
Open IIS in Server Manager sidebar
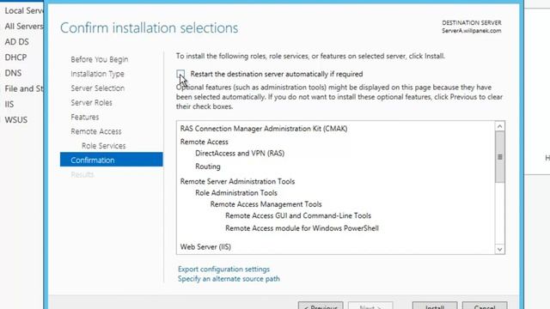point(9,104)
